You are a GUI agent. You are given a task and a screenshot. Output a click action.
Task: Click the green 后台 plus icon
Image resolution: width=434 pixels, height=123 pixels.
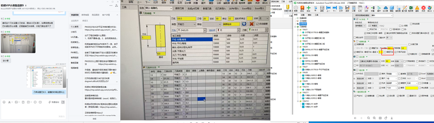pos(308,9)
